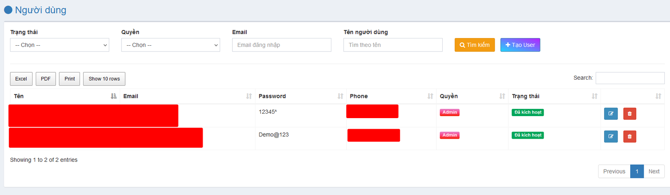The height and width of the screenshot is (195, 670).
Task: Export the table with the Excel button
Action: (21, 79)
